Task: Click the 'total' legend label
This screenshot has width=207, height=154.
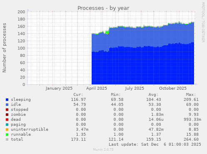Action: pyautogui.click(x=17, y=139)
